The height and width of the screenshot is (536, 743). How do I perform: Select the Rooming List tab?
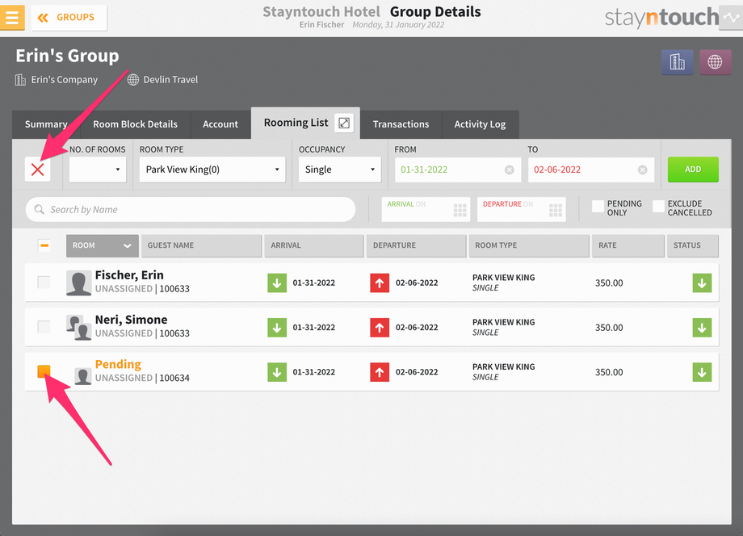click(296, 123)
